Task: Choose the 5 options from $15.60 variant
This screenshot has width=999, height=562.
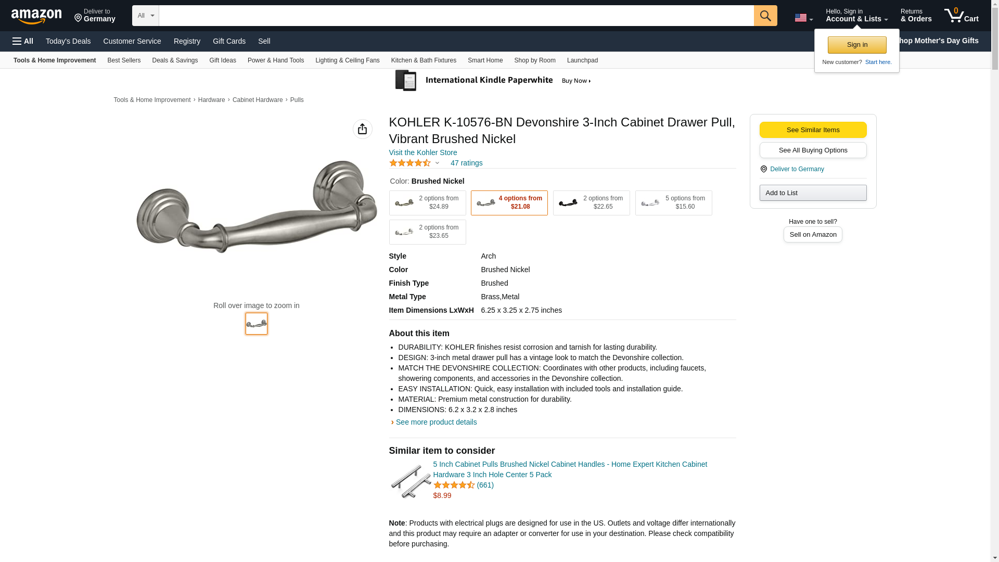Action: click(674, 203)
